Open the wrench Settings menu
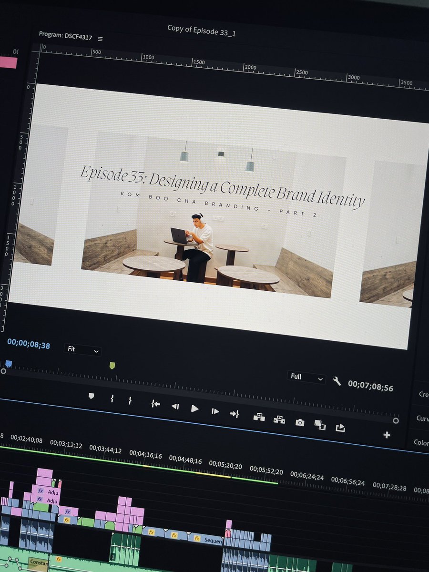This screenshot has width=429, height=572. [337, 381]
